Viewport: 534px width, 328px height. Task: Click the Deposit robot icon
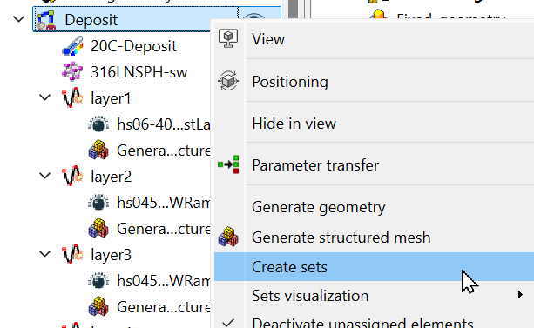point(46,20)
